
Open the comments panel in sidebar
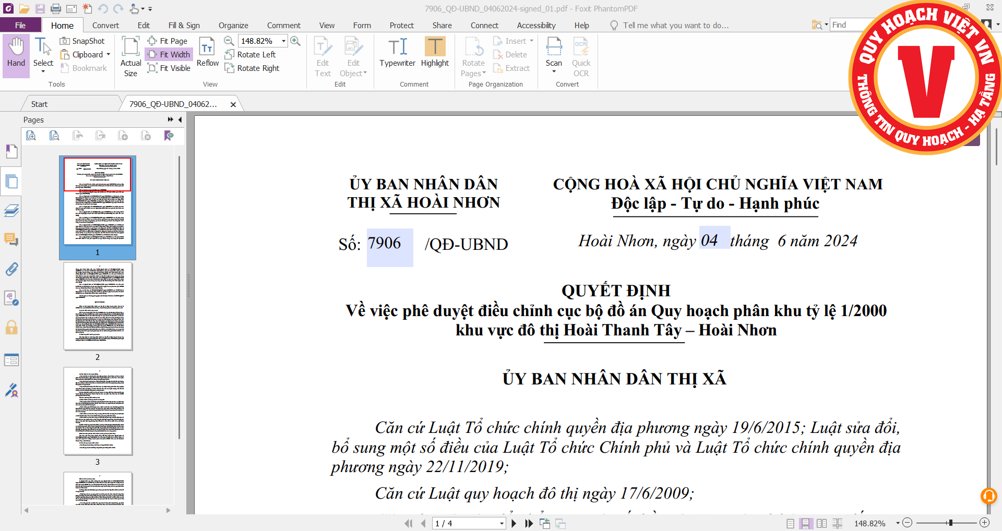[11, 239]
